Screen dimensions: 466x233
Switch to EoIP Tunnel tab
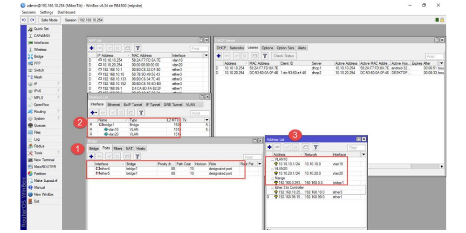133,104
